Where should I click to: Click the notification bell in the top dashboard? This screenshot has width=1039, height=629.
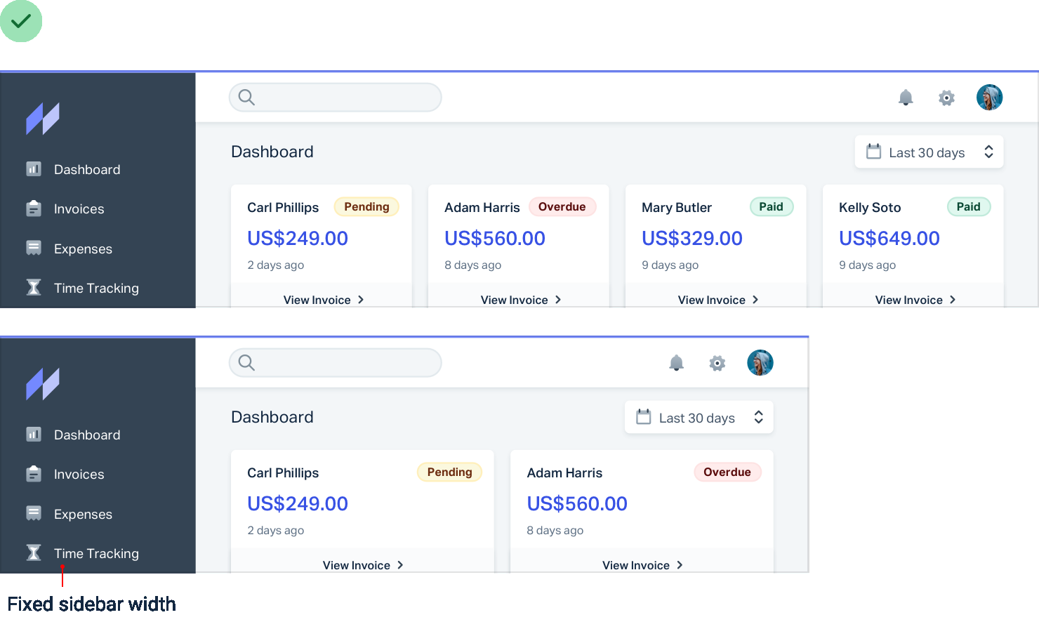(906, 98)
